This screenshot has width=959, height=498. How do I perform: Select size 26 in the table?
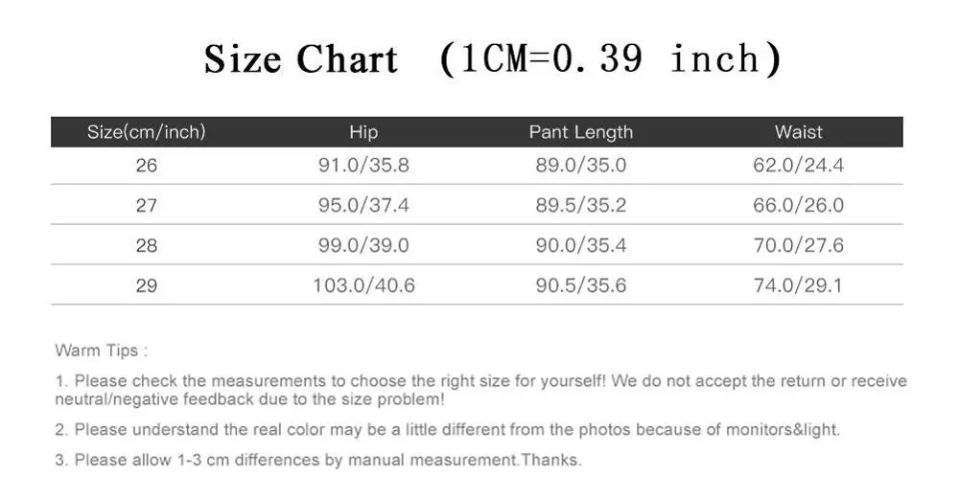pyautogui.click(x=147, y=166)
